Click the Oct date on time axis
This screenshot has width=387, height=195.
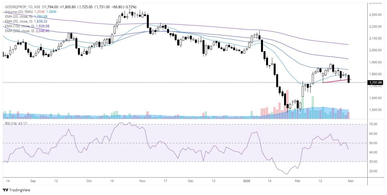[89, 181]
